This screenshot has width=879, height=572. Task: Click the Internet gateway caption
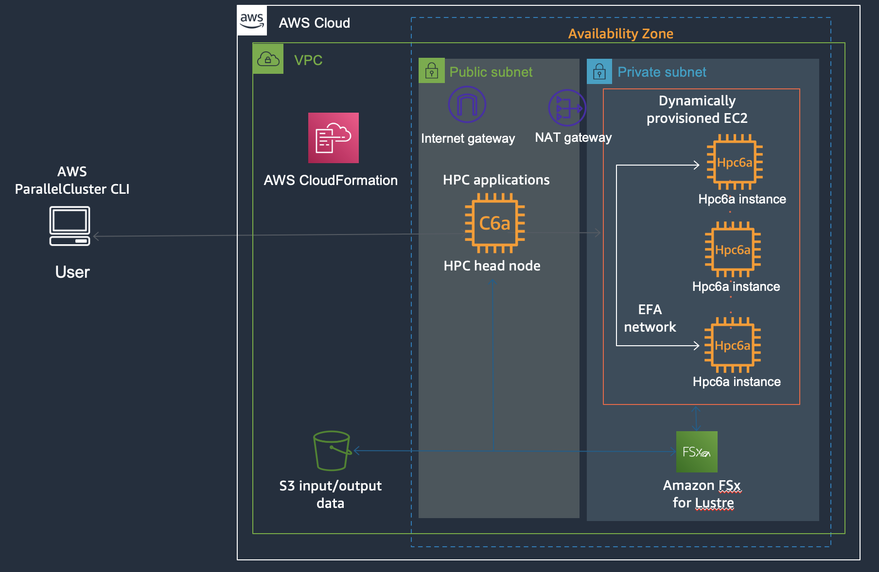click(x=468, y=138)
